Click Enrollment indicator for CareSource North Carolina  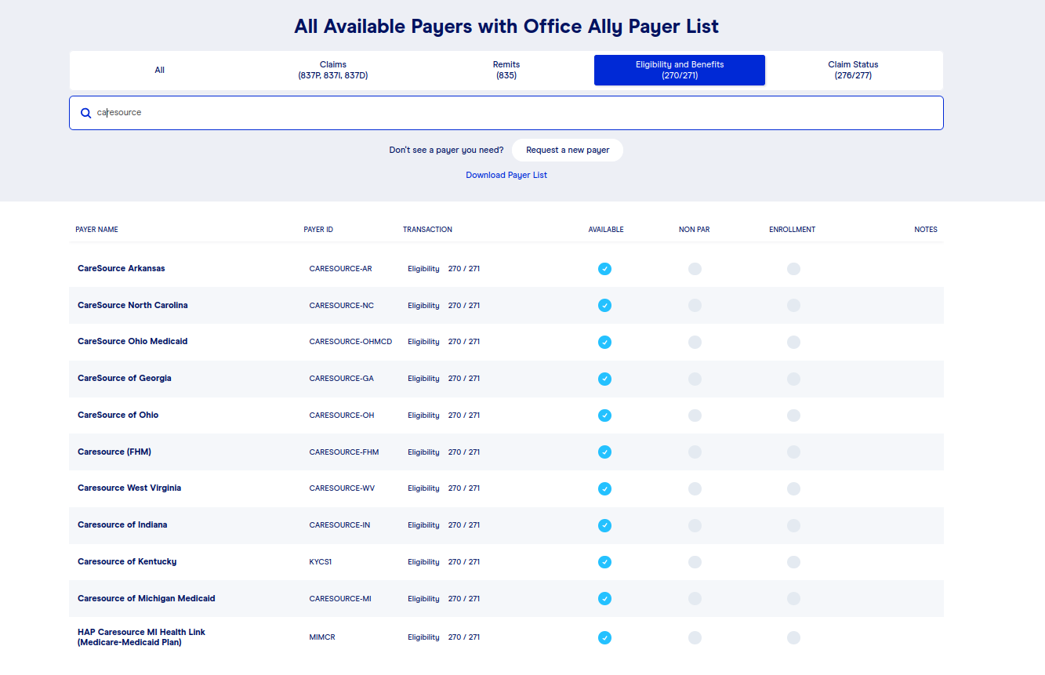point(793,306)
